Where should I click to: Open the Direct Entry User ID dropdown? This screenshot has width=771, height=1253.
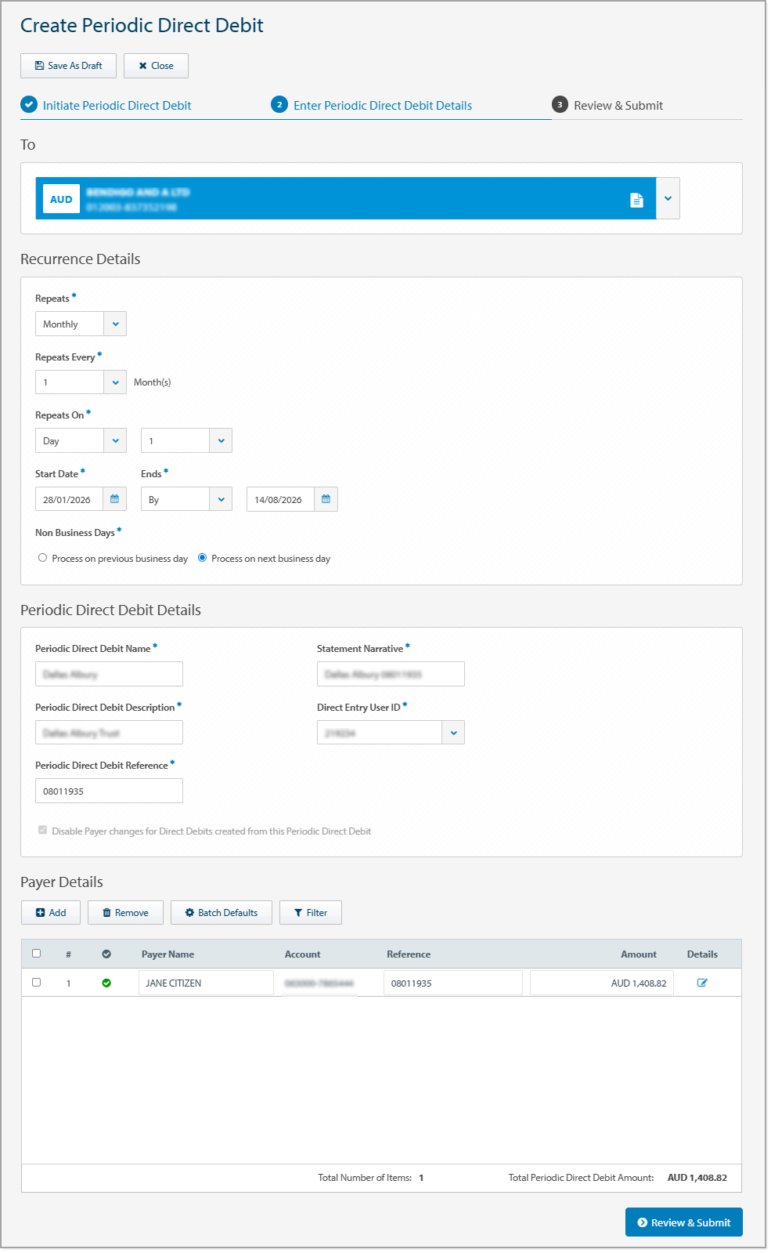click(452, 732)
